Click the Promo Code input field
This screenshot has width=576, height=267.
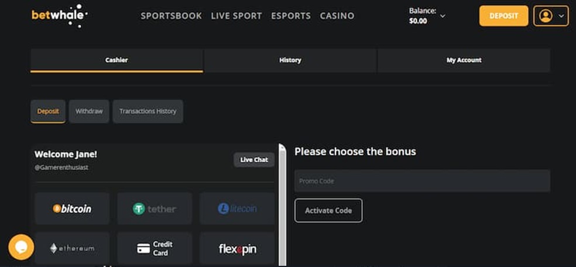(x=422, y=181)
